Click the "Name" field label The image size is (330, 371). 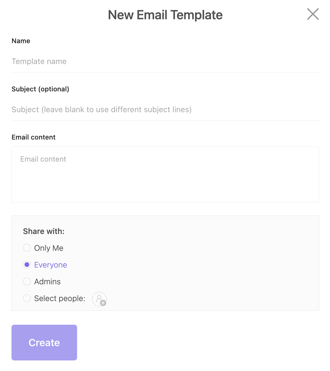pos(21,41)
